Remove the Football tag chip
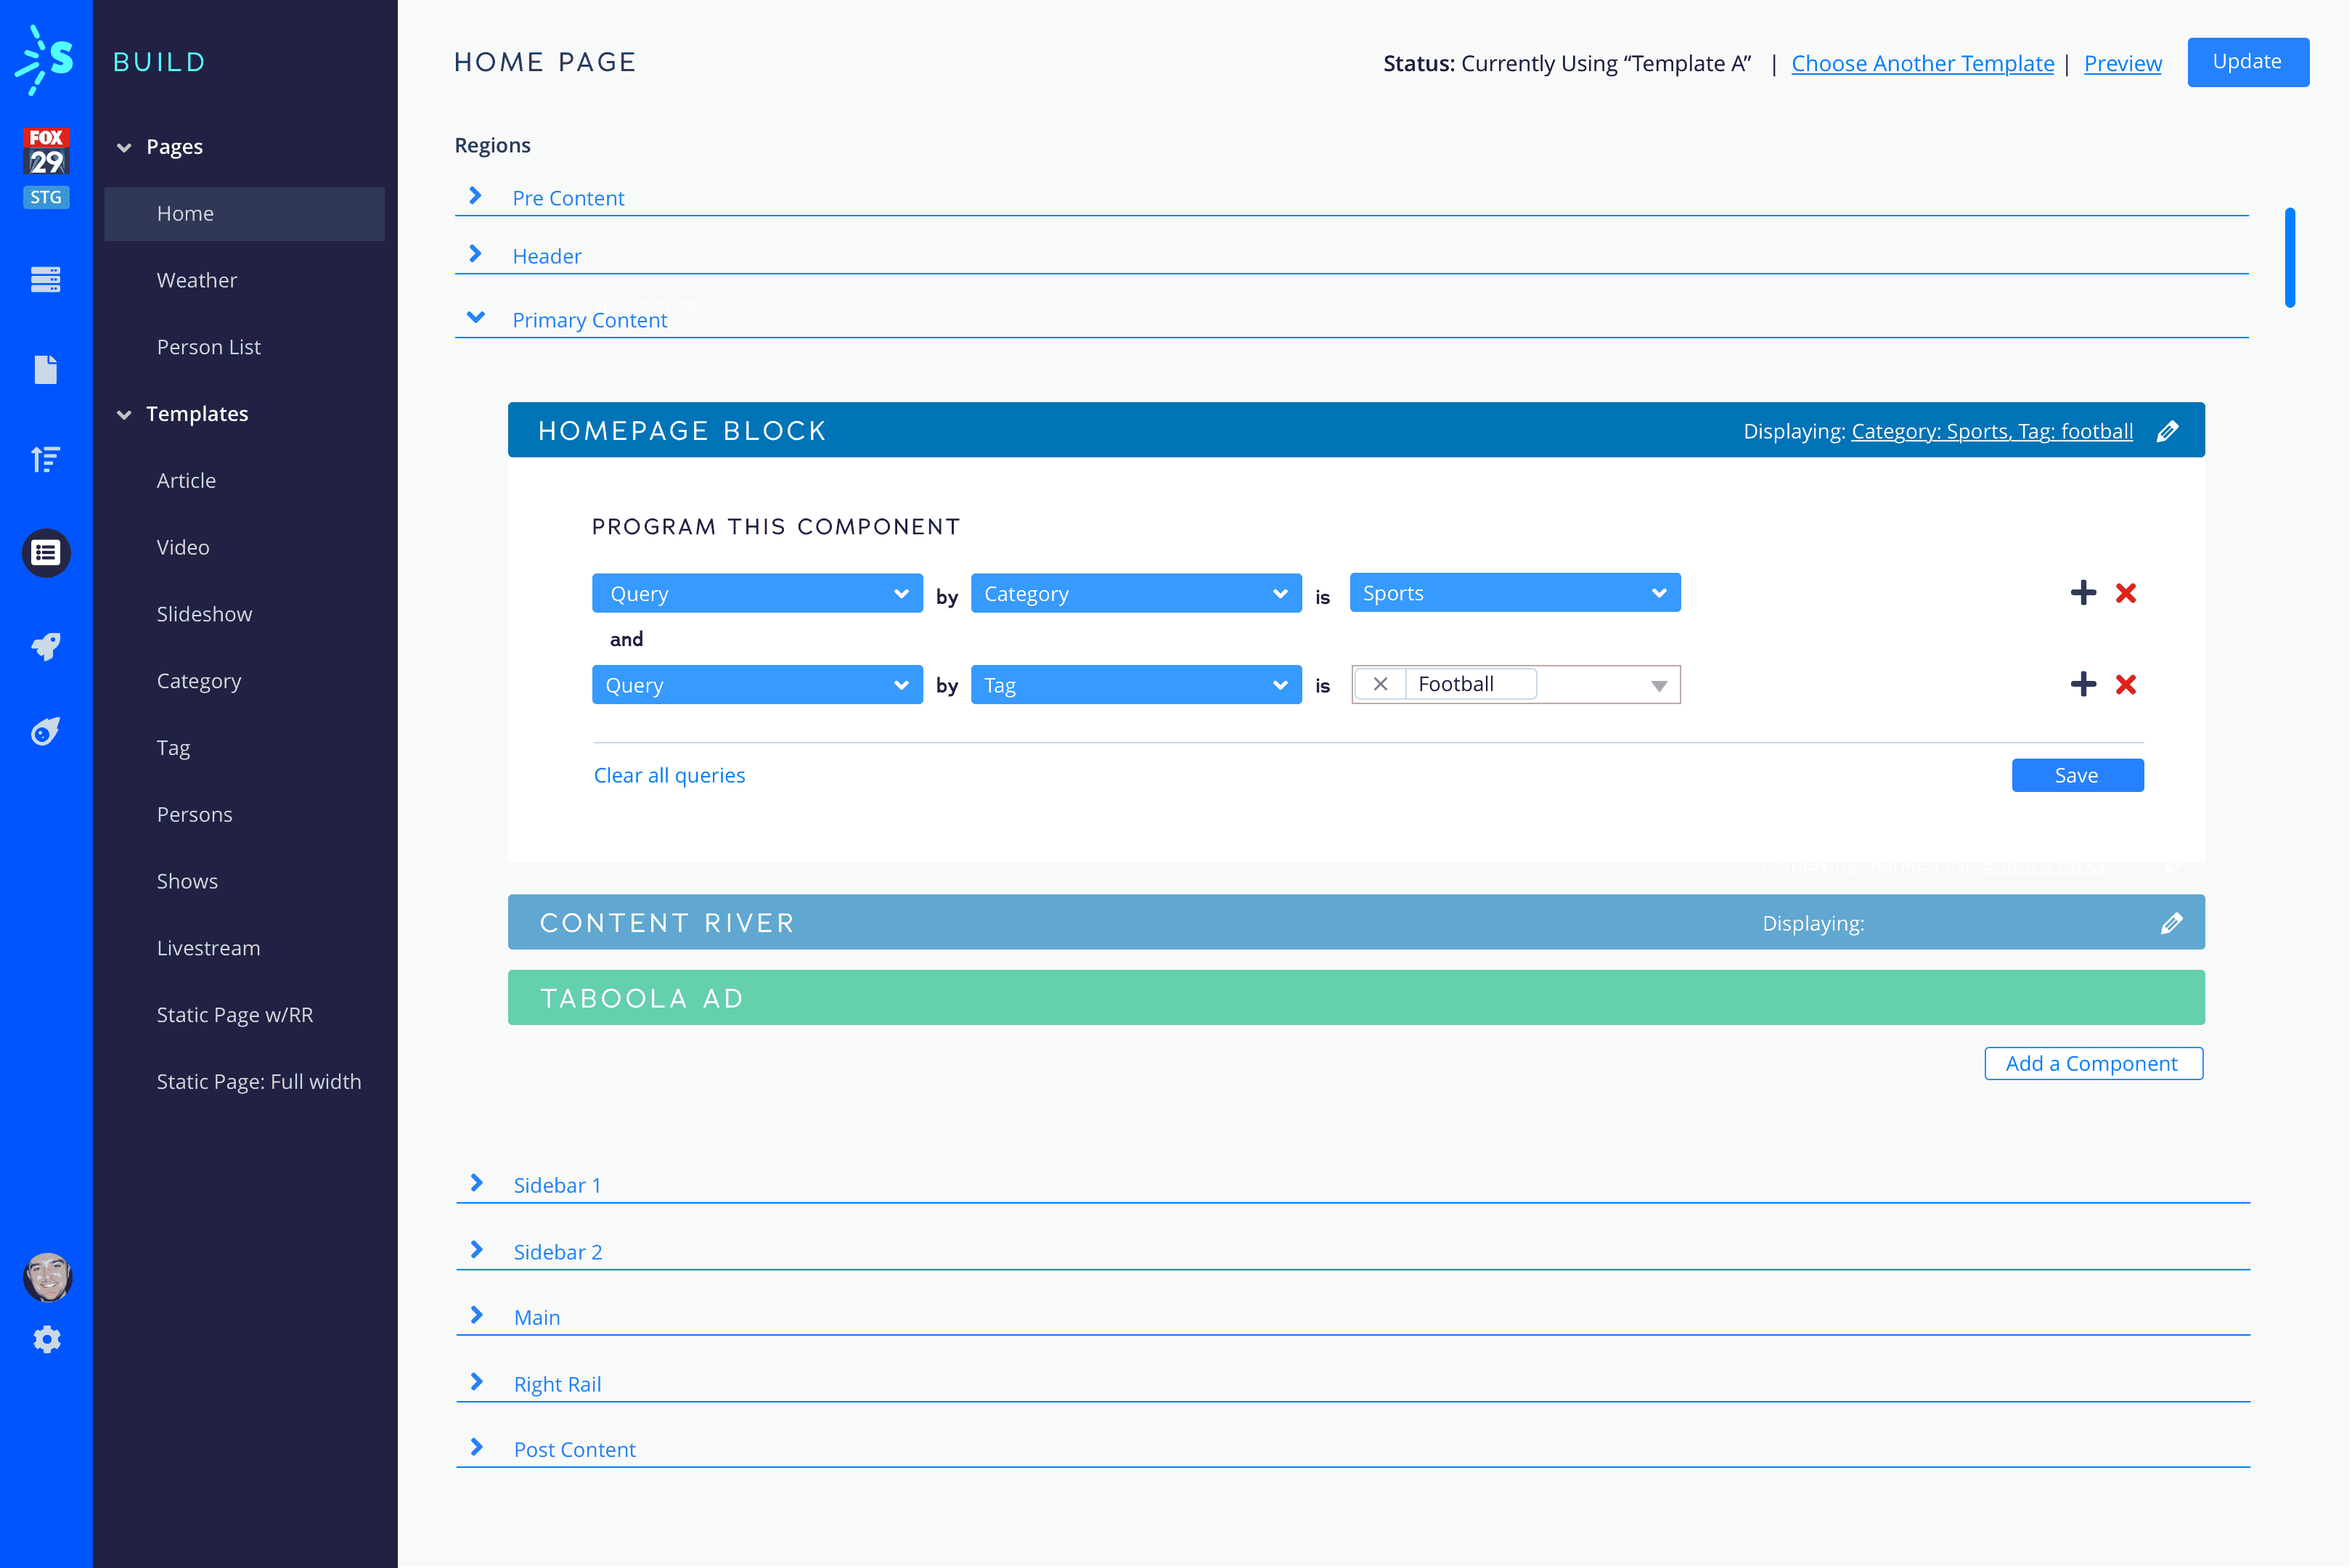Image resolution: width=2352 pixels, height=1568 pixels. click(x=1380, y=684)
